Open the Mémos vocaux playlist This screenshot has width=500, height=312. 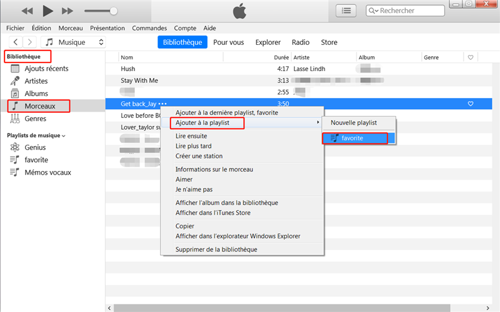point(48,172)
